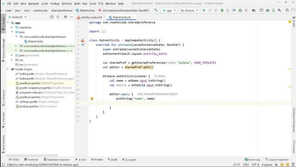Click the Make Project hammer icon
This screenshot has width=296, height=167.
156,10
